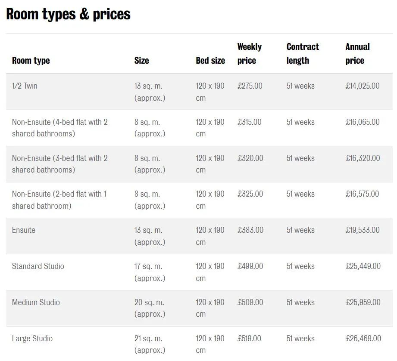Click the 4-bed flat Non-Ensuite room name
397x361 pixels.
pyautogui.click(x=60, y=128)
